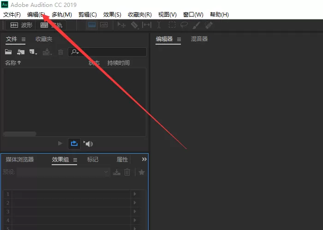Click save preset icon in effects rack
Screen dimensions: 323x230
coord(117,172)
